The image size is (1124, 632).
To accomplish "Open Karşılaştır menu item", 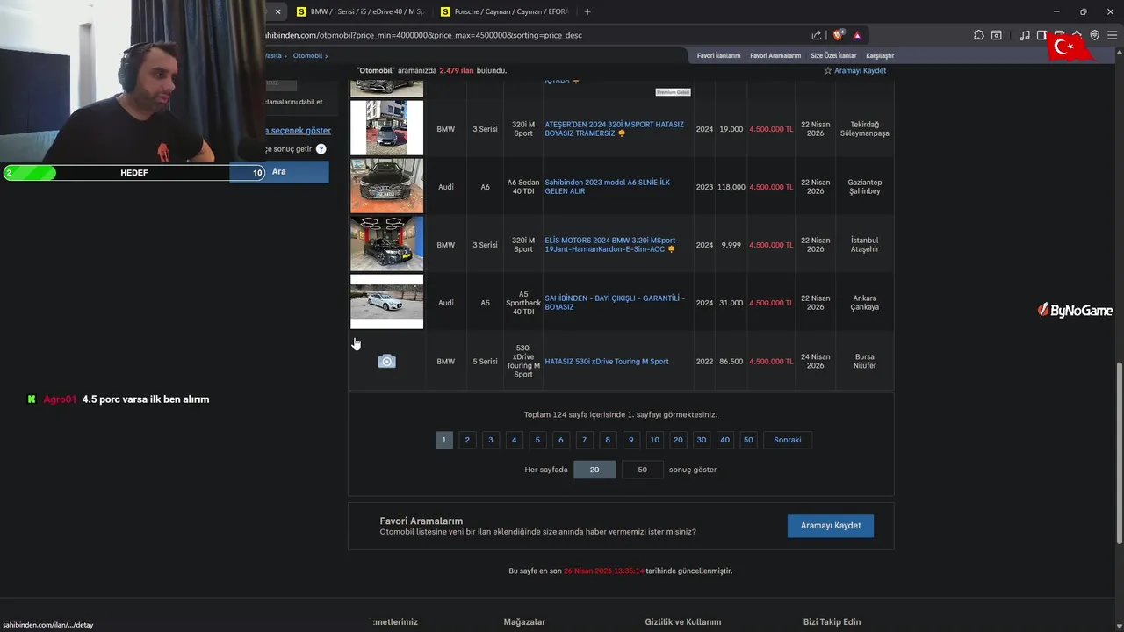I will pos(880,55).
